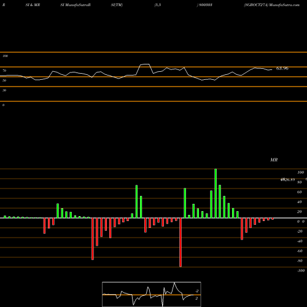Click the -2 label in mini chart
This screenshot has height=307, width=307.
click(x=196, y=291)
